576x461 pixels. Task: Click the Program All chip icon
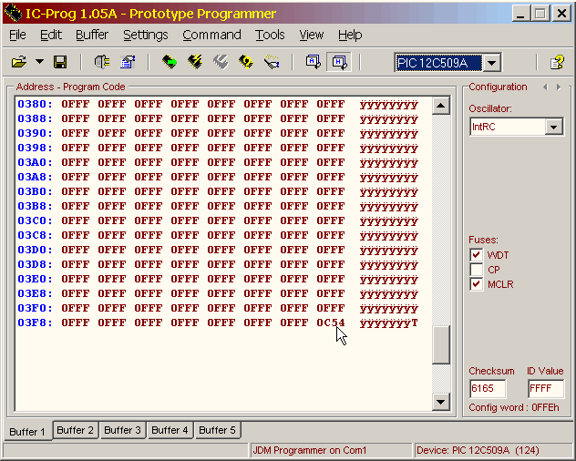(195, 62)
